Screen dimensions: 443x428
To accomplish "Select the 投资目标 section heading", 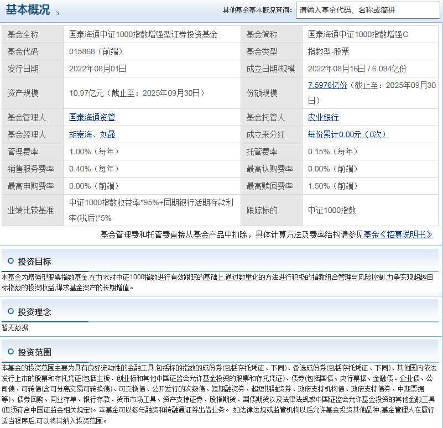I will pyautogui.click(x=34, y=262).
